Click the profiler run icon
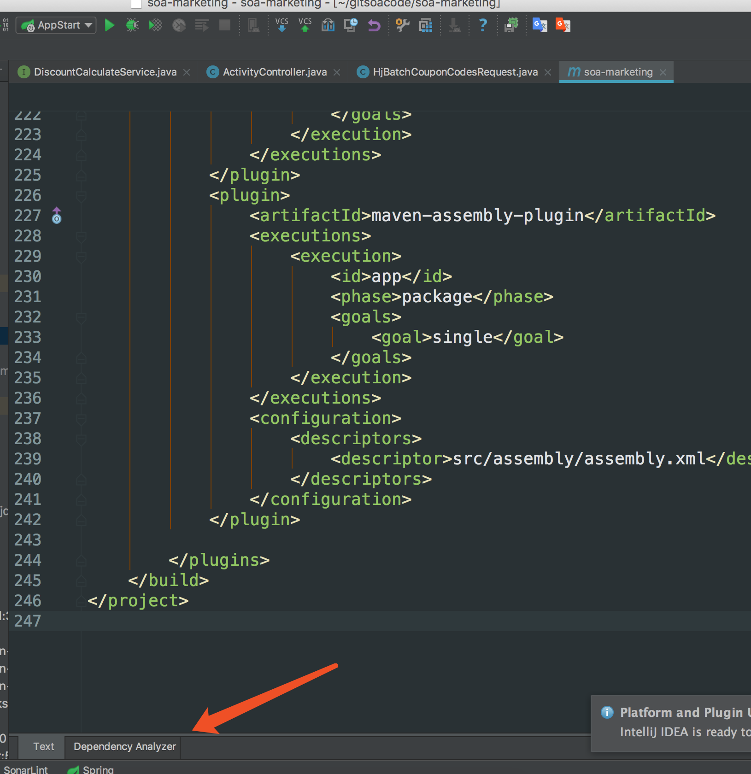The height and width of the screenshot is (774, 751). coord(179,25)
